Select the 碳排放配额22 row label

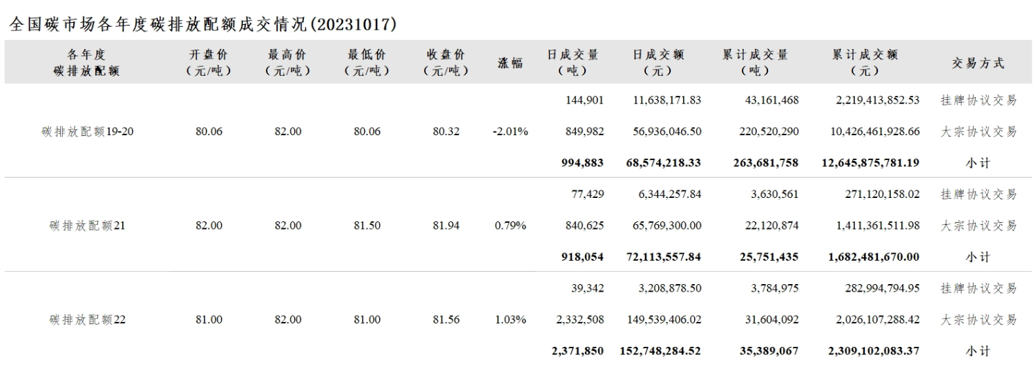[x=88, y=319]
